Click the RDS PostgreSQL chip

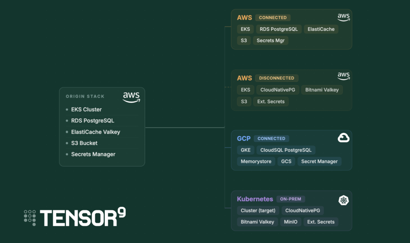pyautogui.click(x=279, y=29)
